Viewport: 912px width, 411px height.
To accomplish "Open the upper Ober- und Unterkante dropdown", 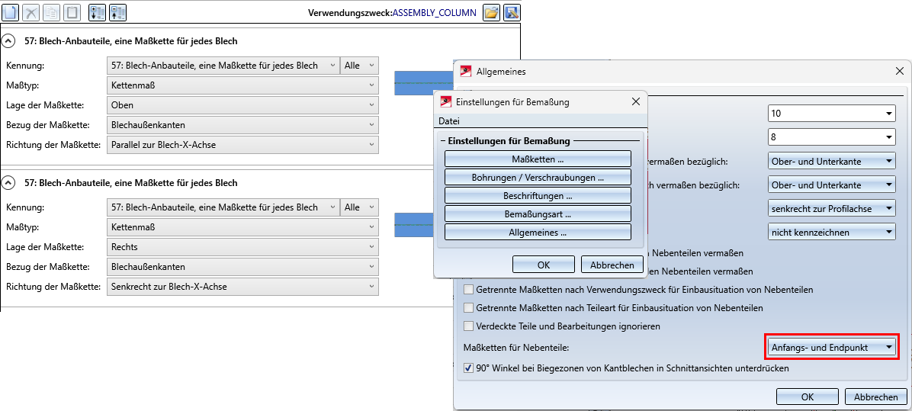I will point(831,161).
